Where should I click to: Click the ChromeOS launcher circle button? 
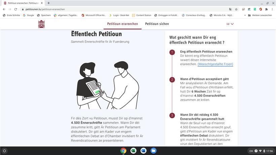pyautogui.click(x=5, y=151)
